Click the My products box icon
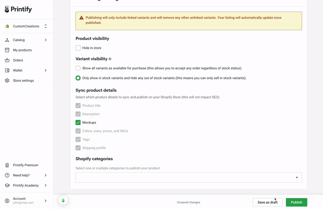This screenshot has height=209, width=323. pyautogui.click(x=7, y=50)
